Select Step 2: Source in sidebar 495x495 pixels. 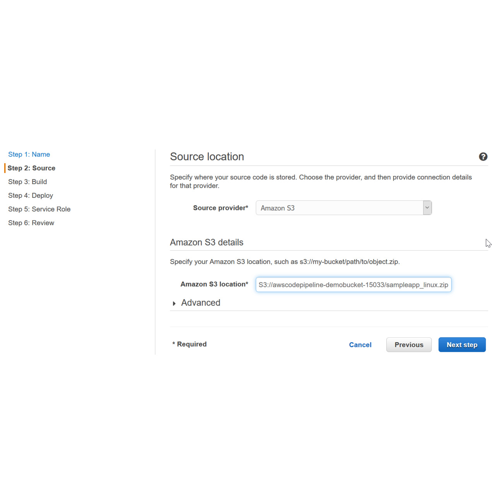[31, 168]
